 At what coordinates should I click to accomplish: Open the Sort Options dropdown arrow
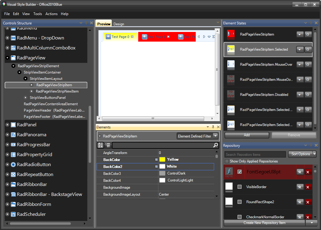pos(314,154)
